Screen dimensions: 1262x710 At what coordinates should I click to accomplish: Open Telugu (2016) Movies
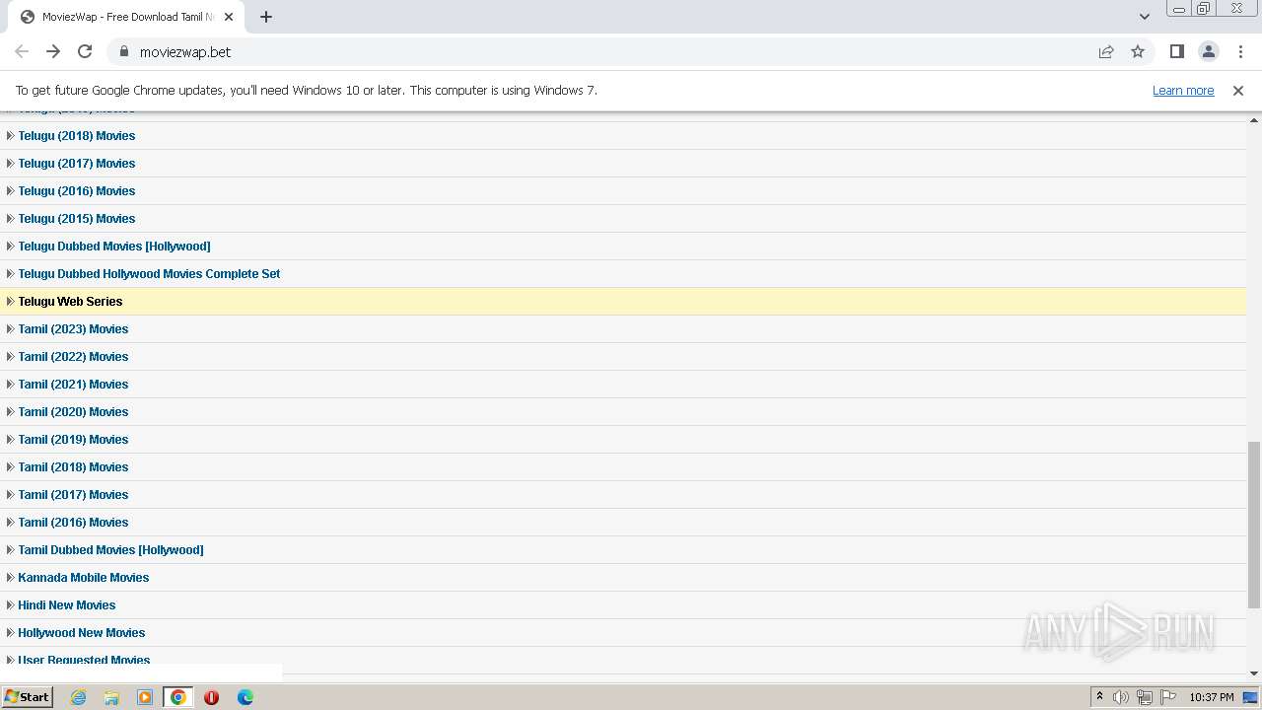[77, 191]
